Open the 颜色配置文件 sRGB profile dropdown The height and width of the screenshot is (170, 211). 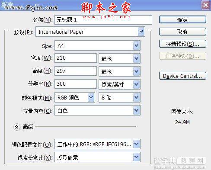coord(97,144)
